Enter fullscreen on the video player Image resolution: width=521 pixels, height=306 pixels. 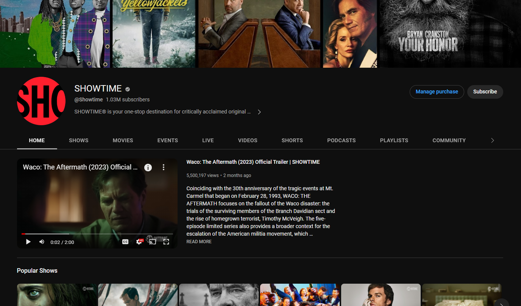(166, 242)
